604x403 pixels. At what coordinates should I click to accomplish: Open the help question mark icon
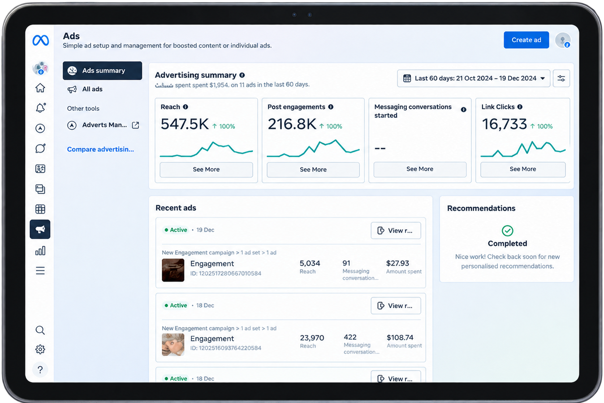coord(40,369)
